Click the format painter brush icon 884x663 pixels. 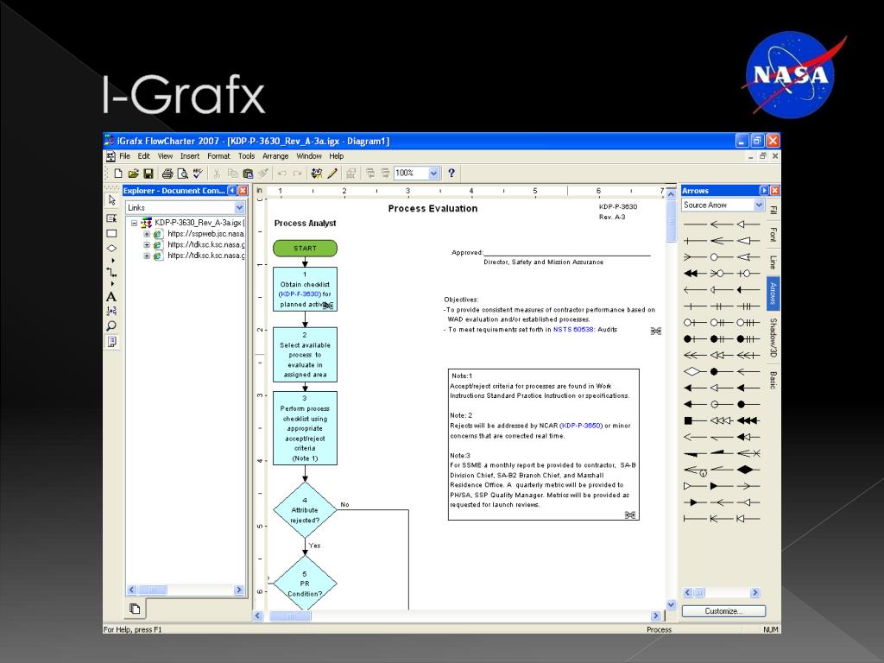pyautogui.click(x=262, y=173)
